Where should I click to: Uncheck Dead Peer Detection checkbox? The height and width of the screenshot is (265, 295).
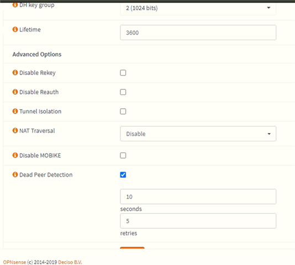pos(123,174)
